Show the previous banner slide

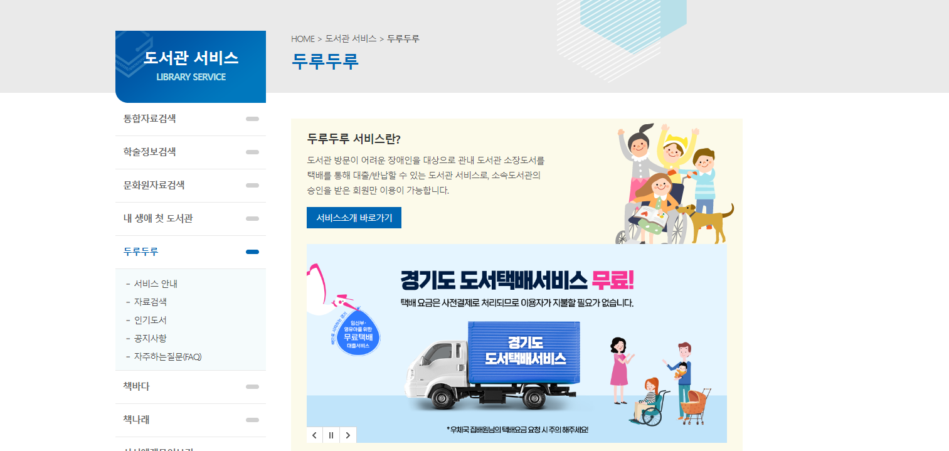pyautogui.click(x=315, y=435)
